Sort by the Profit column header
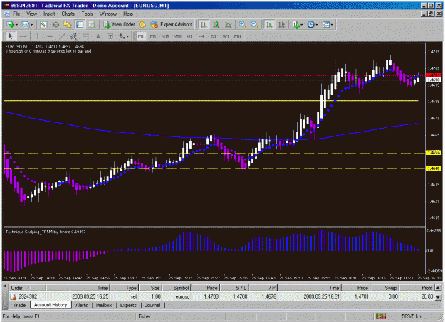The image size is (445, 322). [417, 288]
